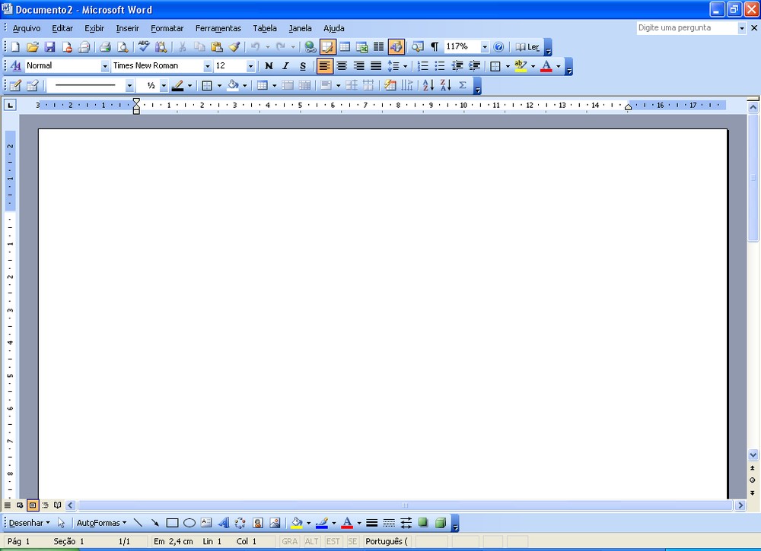Insert Clip Art from the Drawing toolbar
Viewport: 761px width, 551px height.
click(257, 523)
